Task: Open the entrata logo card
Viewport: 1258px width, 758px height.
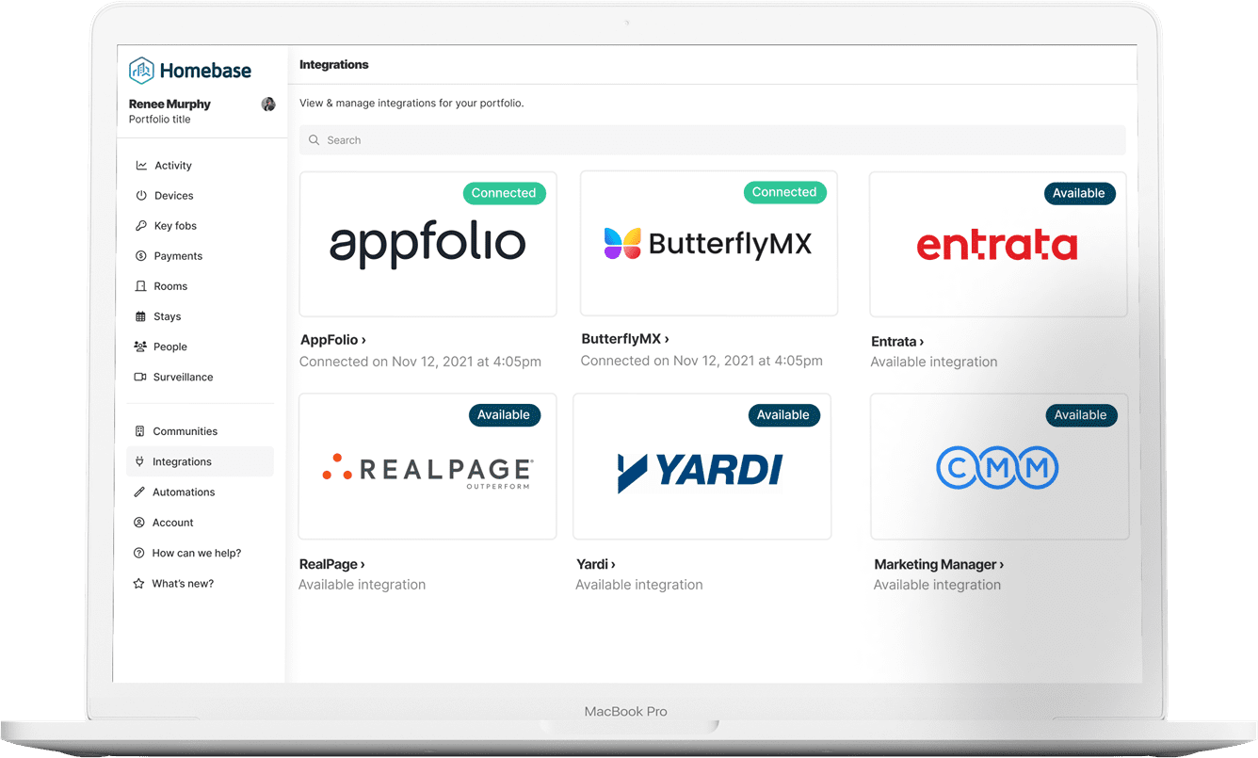Action: pyautogui.click(x=998, y=244)
